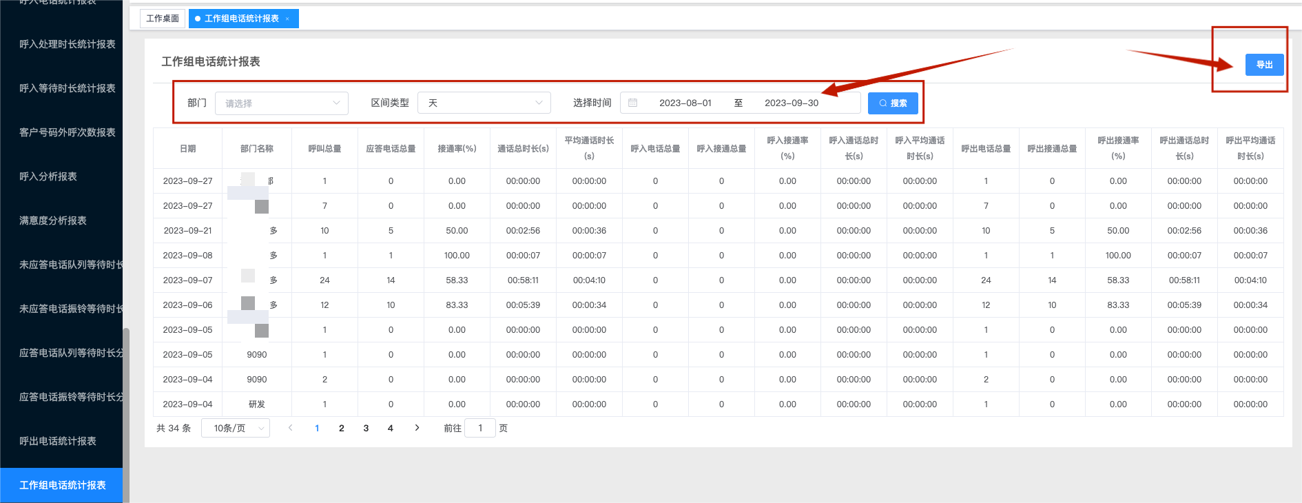Click 研发 department name cell
Viewport: 1302px width, 503px height.
tap(257, 404)
